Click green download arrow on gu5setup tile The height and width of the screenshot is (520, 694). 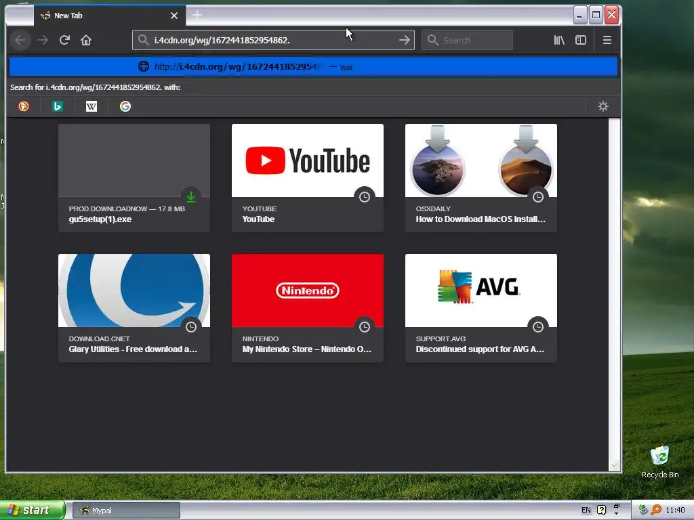(190, 197)
